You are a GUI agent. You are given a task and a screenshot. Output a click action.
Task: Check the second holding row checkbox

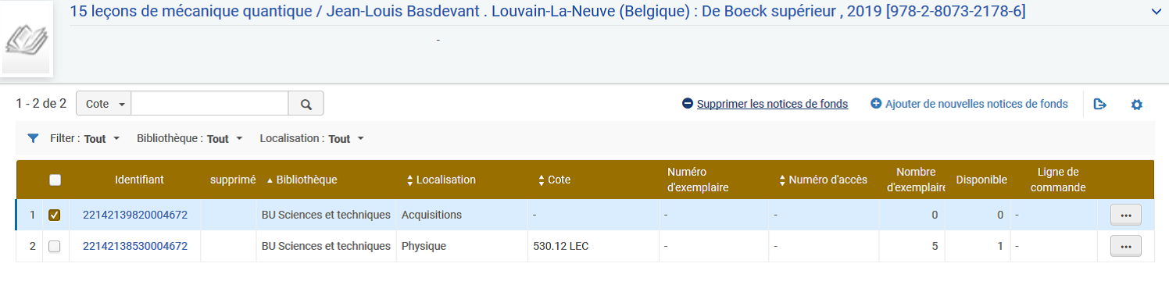coord(55,246)
